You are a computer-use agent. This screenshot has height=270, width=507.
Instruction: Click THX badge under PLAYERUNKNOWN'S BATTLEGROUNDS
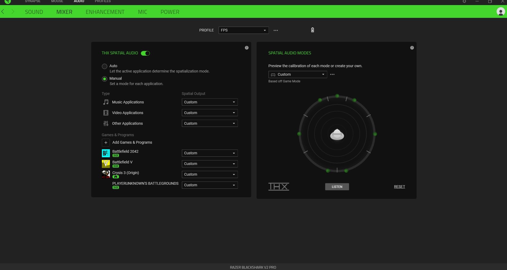(116, 187)
